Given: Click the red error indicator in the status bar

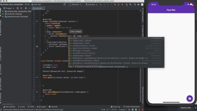Looking at the screenshot, I should [x=142, y=110].
